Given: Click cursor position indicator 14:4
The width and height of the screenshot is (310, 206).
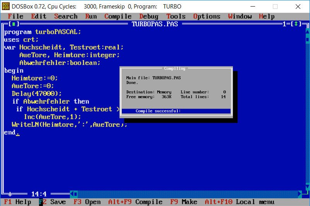Looking at the screenshot, I should click(x=39, y=194).
